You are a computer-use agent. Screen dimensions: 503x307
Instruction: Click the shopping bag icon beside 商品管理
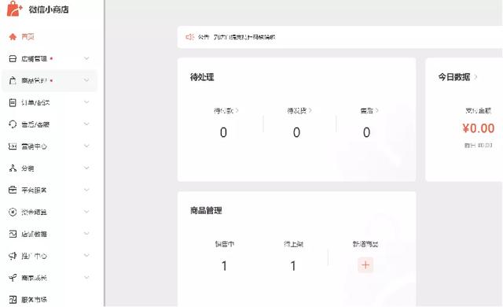click(13, 80)
